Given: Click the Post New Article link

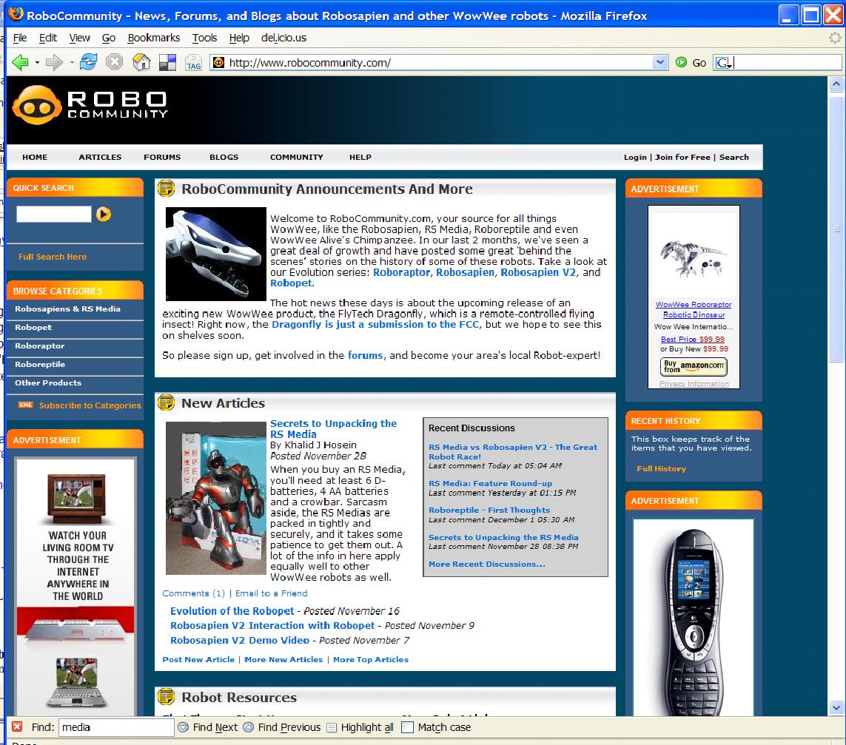Looking at the screenshot, I should [x=198, y=659].
